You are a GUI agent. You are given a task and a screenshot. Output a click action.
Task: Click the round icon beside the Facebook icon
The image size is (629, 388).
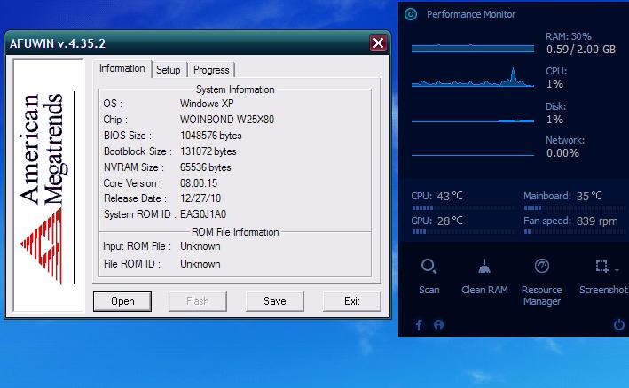point(438,324)
